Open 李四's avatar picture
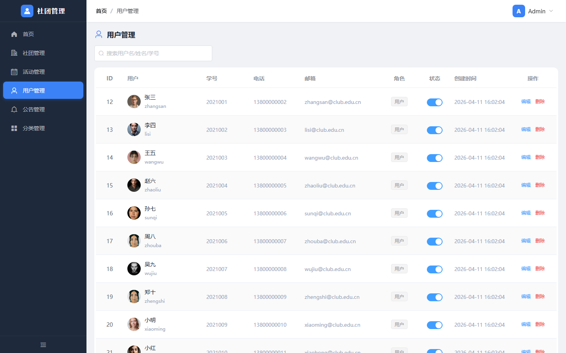The height and width of the screenshot is (353, 566). click(134, 129)
